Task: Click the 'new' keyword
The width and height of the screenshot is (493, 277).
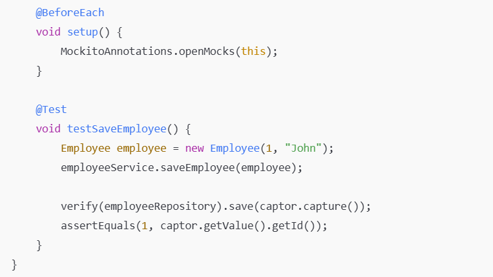Action: 194,149
